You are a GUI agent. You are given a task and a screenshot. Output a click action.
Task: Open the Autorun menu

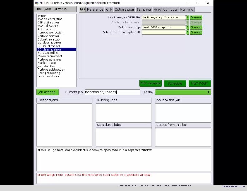click(x=60, y=9)
